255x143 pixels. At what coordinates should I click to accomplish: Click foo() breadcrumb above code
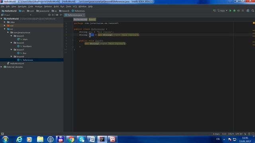92,19
